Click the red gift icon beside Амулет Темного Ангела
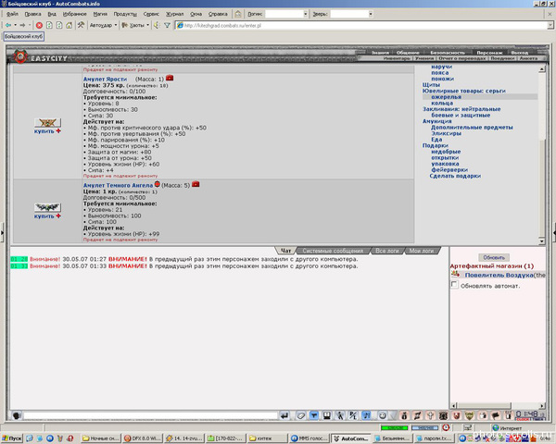Viewport: 556px width, 444px height. (196, 184)
